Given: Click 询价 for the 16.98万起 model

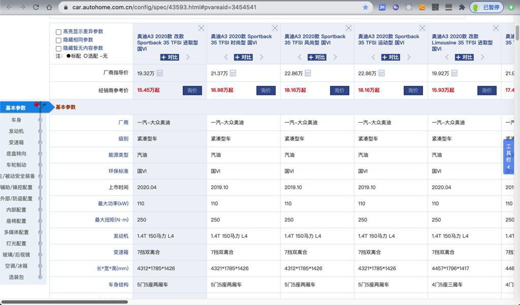Looking at the screenshot, I should [266, 90].
